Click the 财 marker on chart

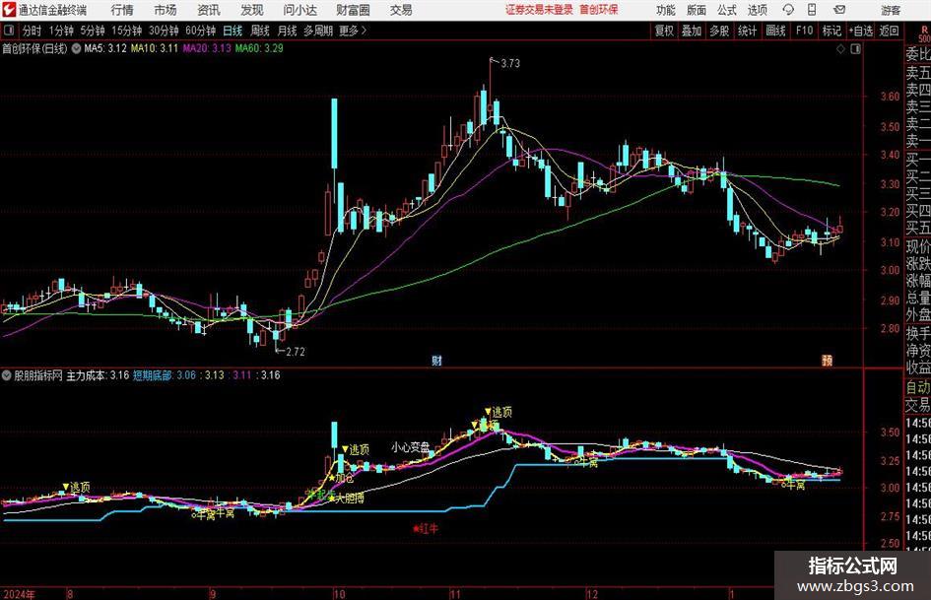click(x=437, y=361)
